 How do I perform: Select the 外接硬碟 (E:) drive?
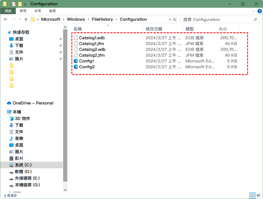coord(27,178)
